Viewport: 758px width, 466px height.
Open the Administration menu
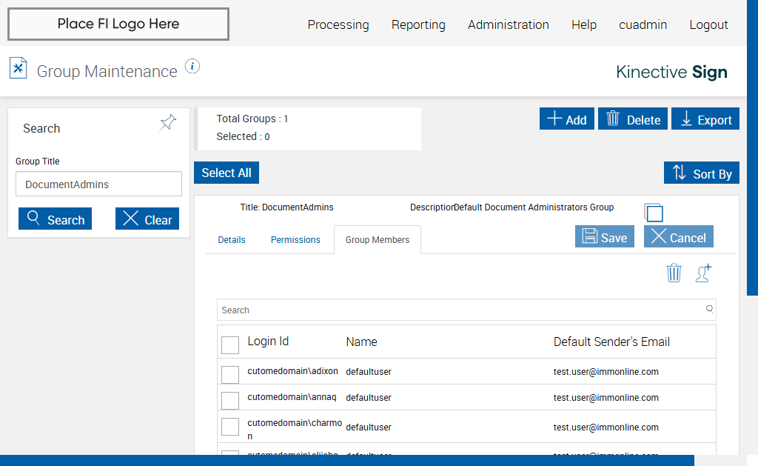[508, 24]
